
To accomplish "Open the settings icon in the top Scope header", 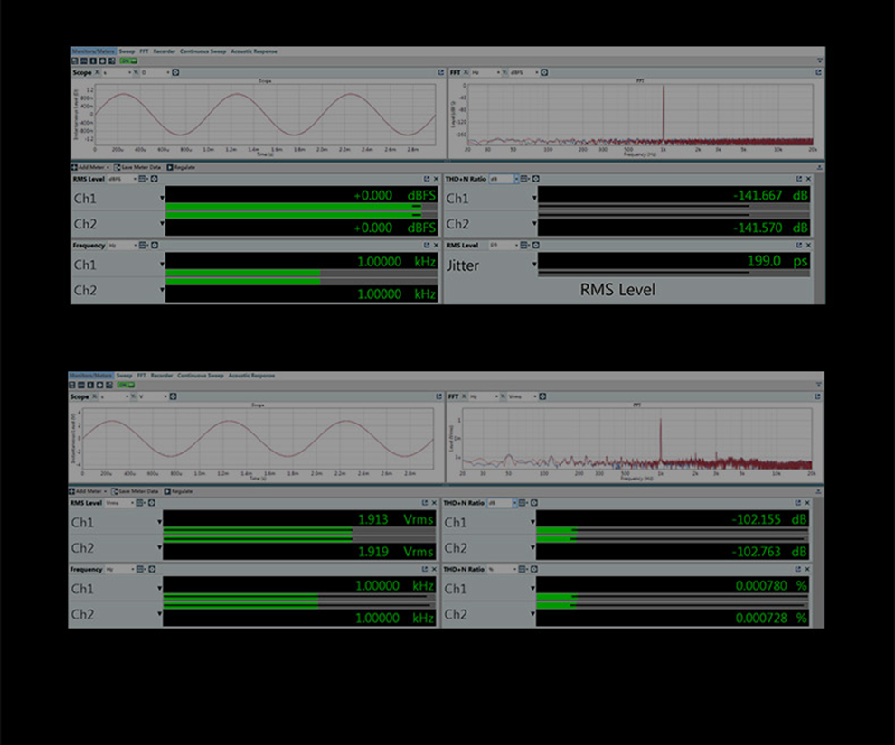I will coord(175,72).
